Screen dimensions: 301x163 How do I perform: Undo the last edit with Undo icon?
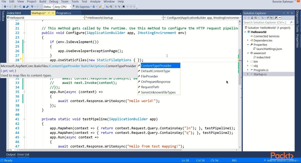click(x=32, y=7)
